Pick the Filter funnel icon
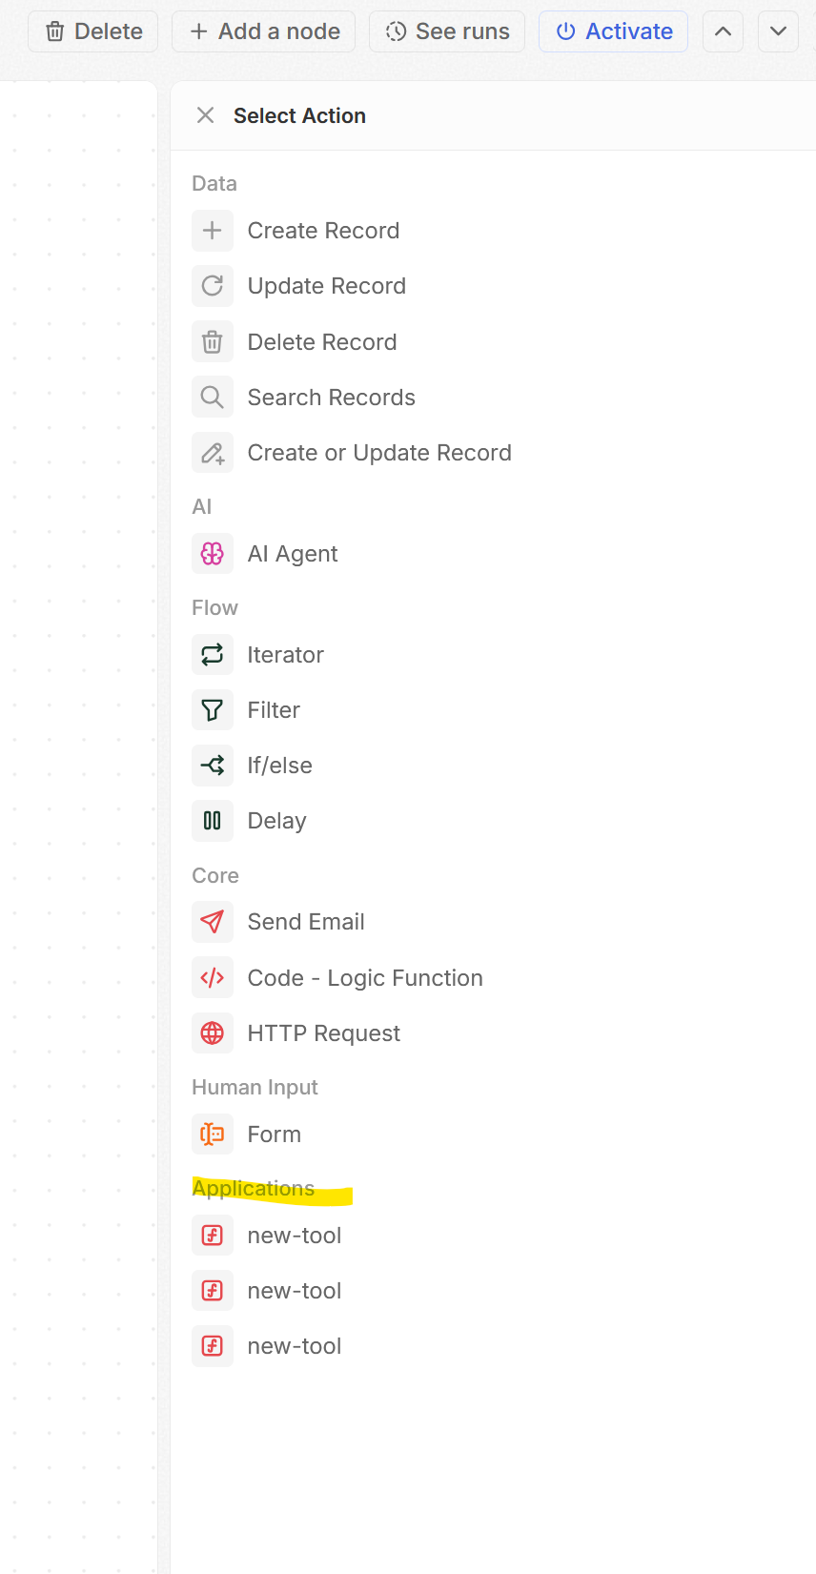816x1574 pixels. click(213, 710)
